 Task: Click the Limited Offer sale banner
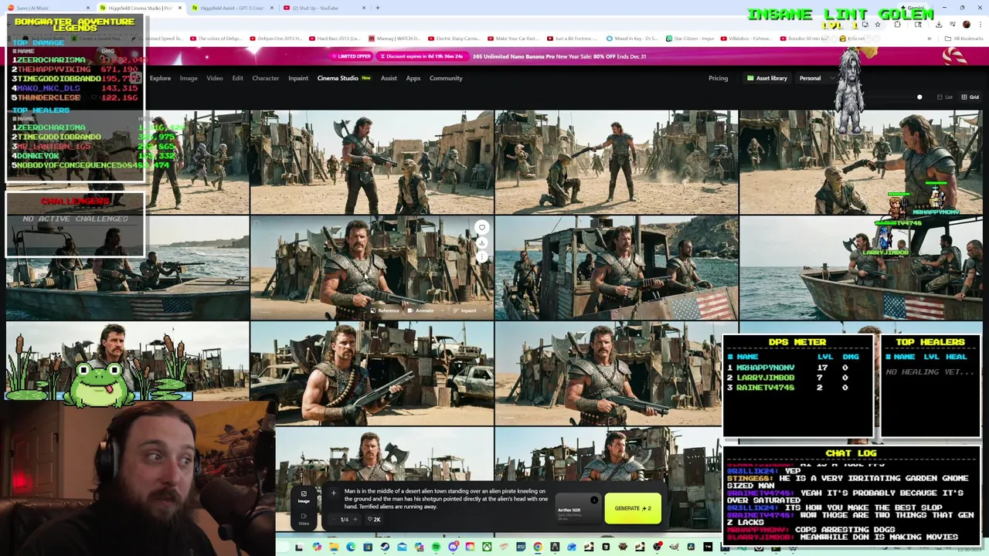[x=494, y=56]
